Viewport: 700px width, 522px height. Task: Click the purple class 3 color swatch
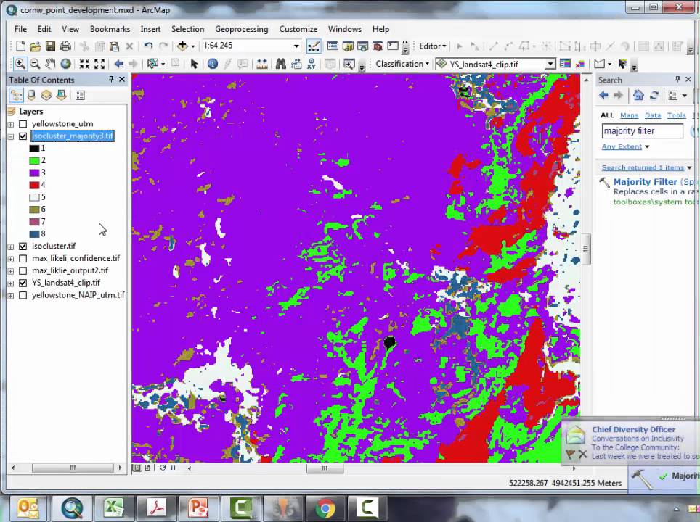tap(34, 173)
